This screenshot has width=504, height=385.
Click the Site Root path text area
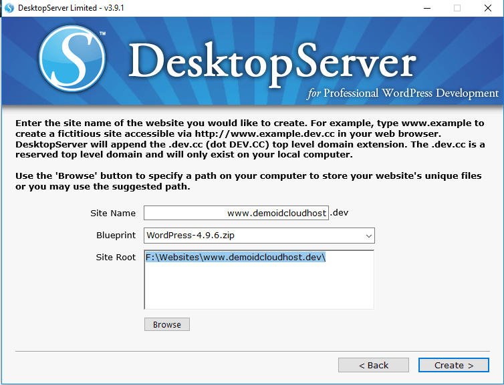pyautogui.click(x=259, y=280)
